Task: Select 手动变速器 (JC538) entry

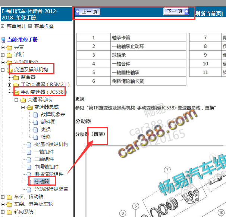Action: click(x=44, y=92)
